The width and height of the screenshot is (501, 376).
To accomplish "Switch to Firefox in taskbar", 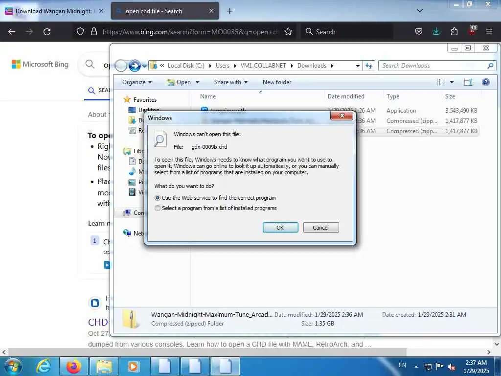I will [x=74, y=366].
